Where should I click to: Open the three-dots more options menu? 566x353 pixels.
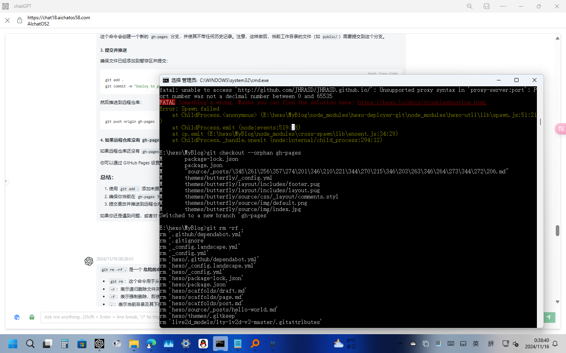[503, 6]
